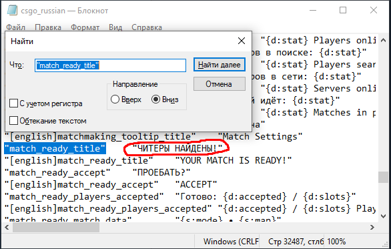
Task: Enable the Обтекание текстом checkbox
Action: click(x=13, y=121)
